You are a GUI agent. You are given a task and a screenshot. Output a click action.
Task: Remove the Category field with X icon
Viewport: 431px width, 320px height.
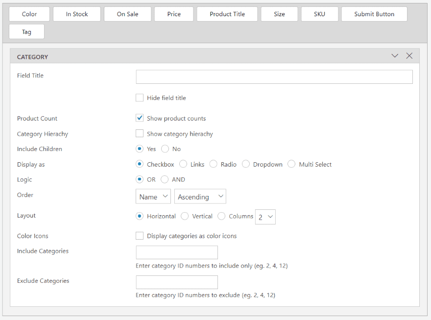pyautogui.click(x=409, y=56)
